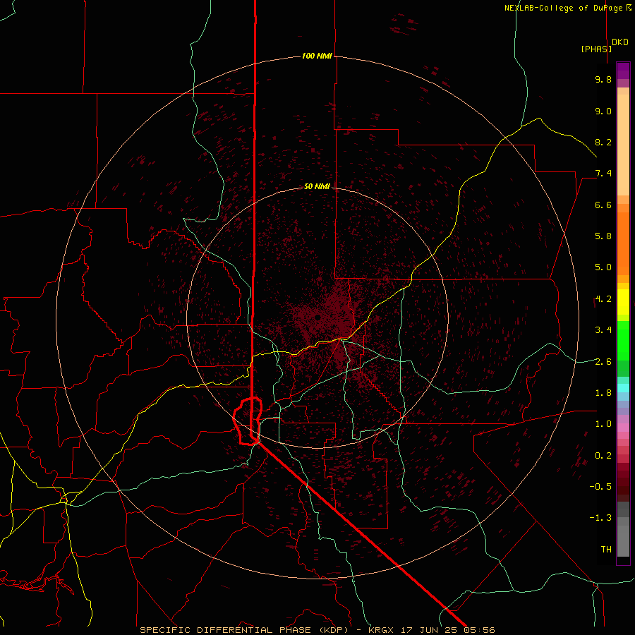This screenshot has width=635, height=635.
Task: Click the Specific Differential Phase KRGX timestamp caption
Action: pyautogui.click(x=317, y=630)
